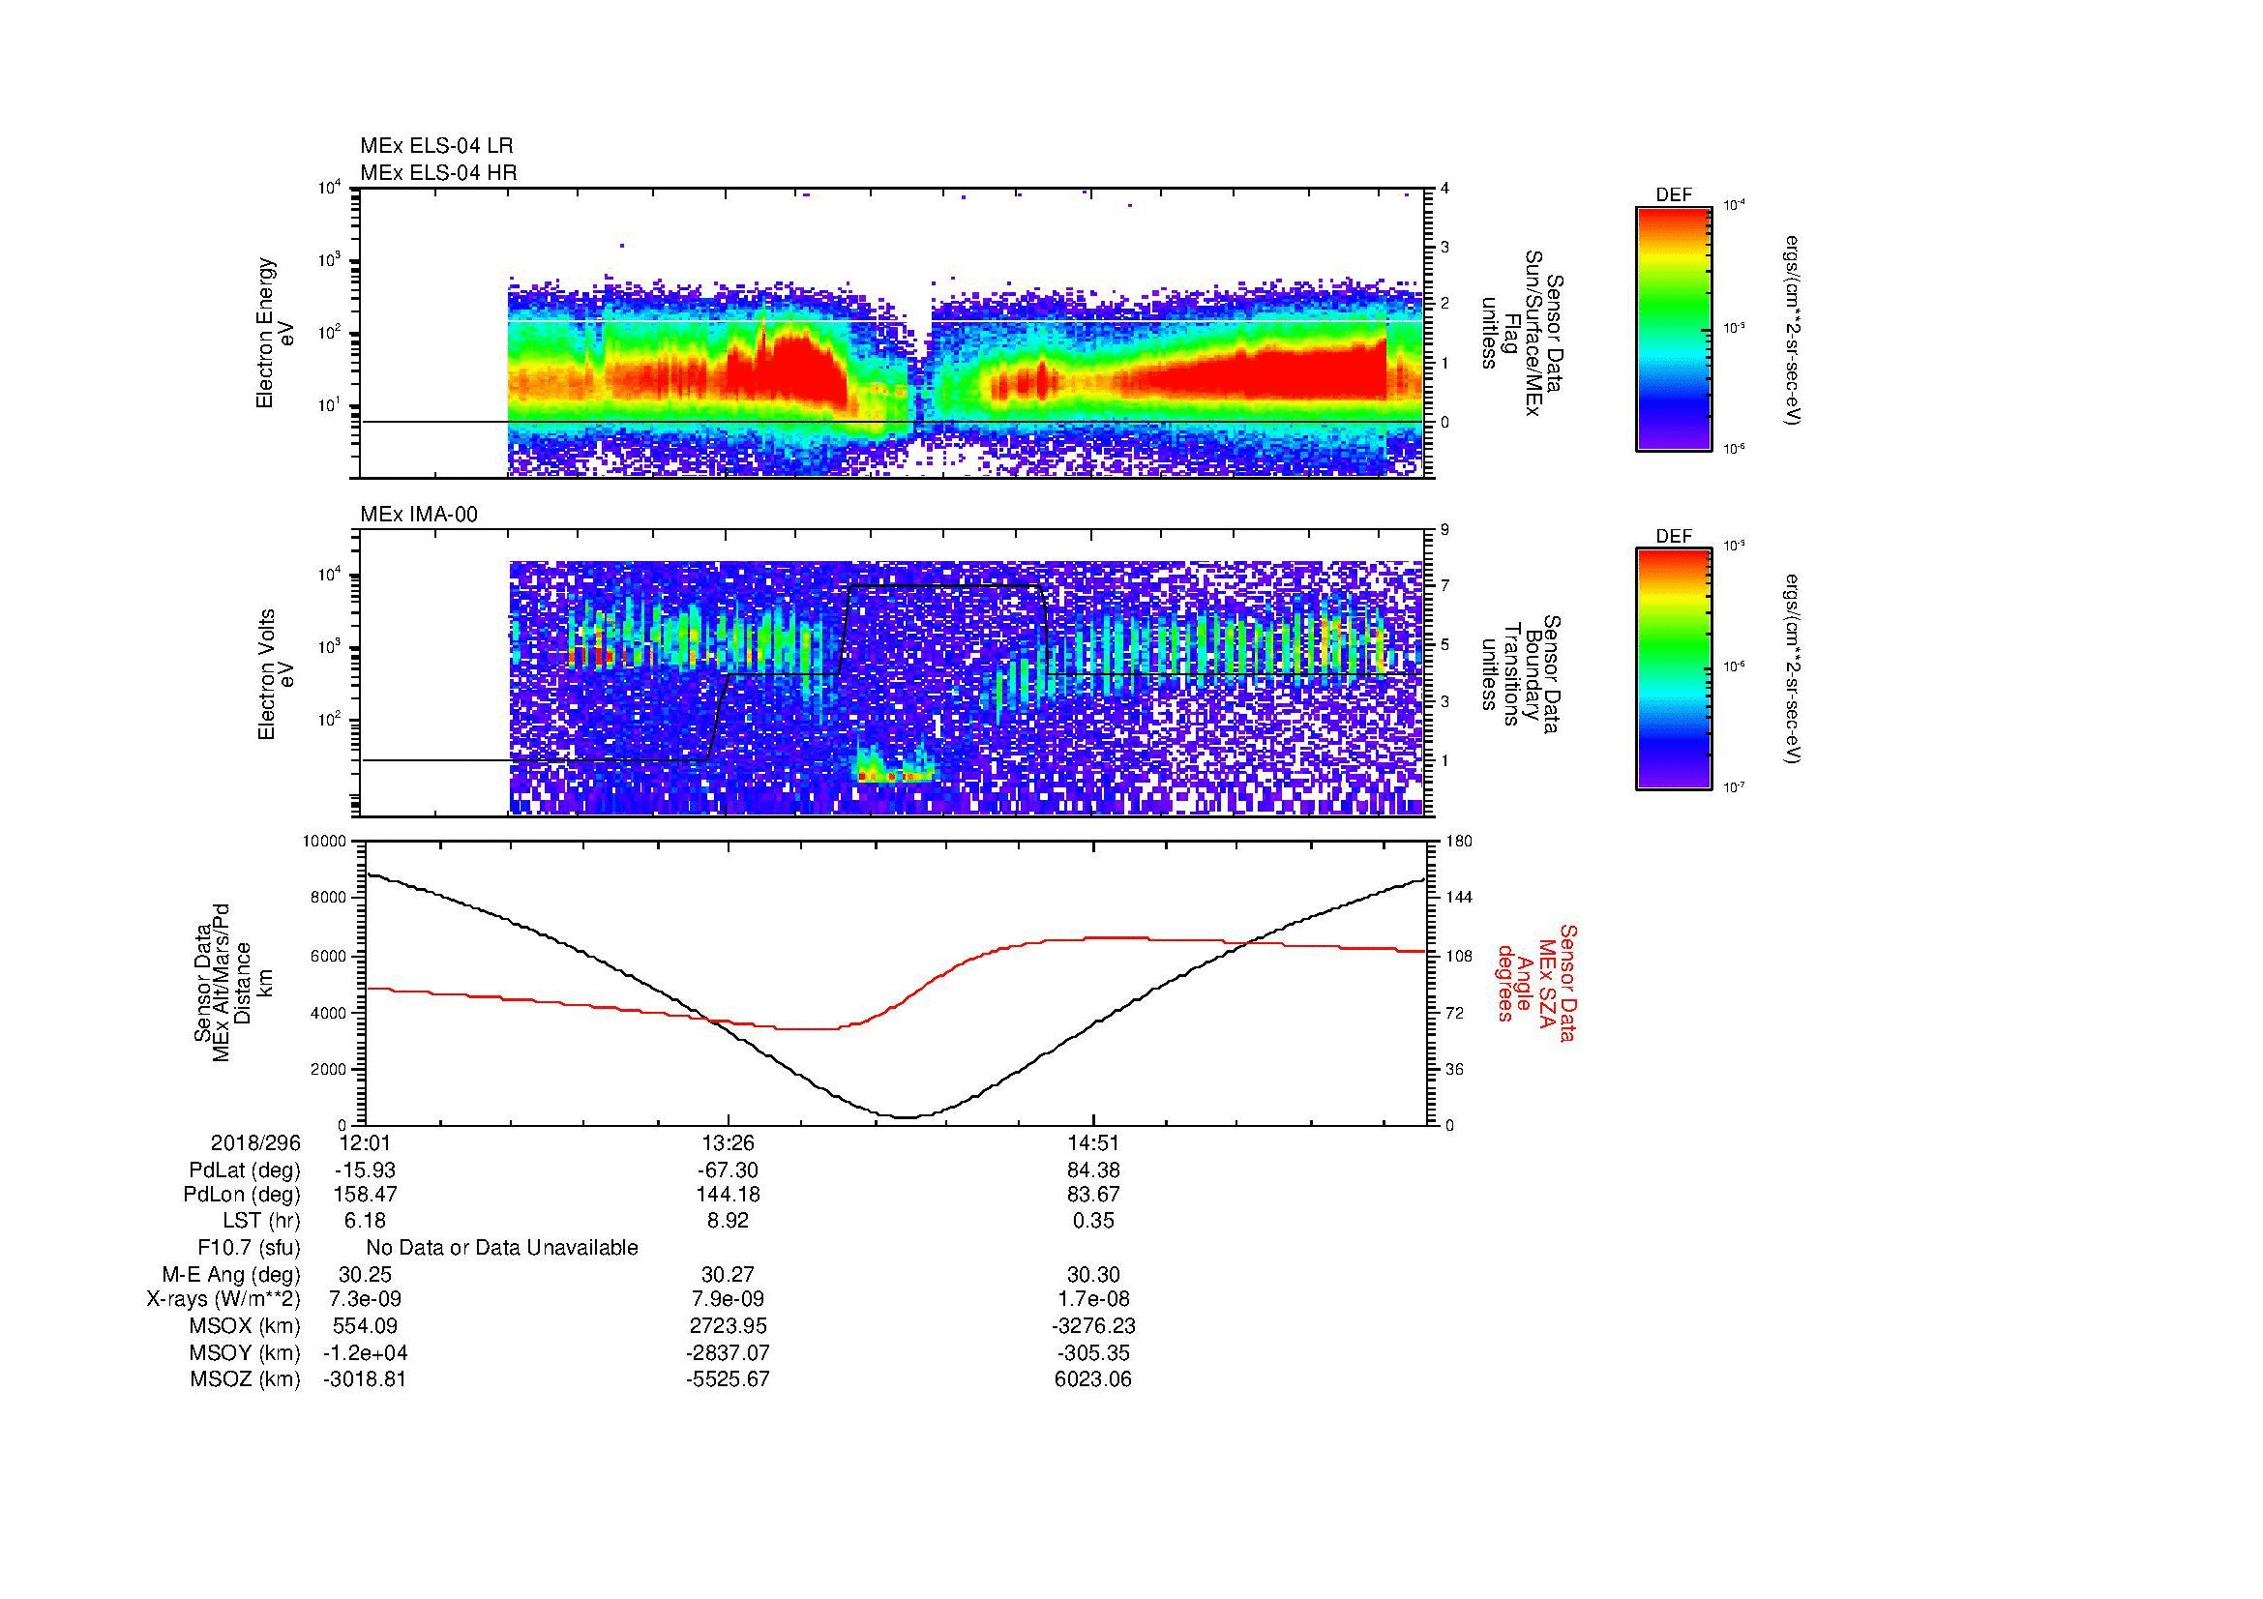This screenshot has width=2263, height=1599.
Task: Click the PdLon (deg) row label
Action: (x=245, y=1195)
